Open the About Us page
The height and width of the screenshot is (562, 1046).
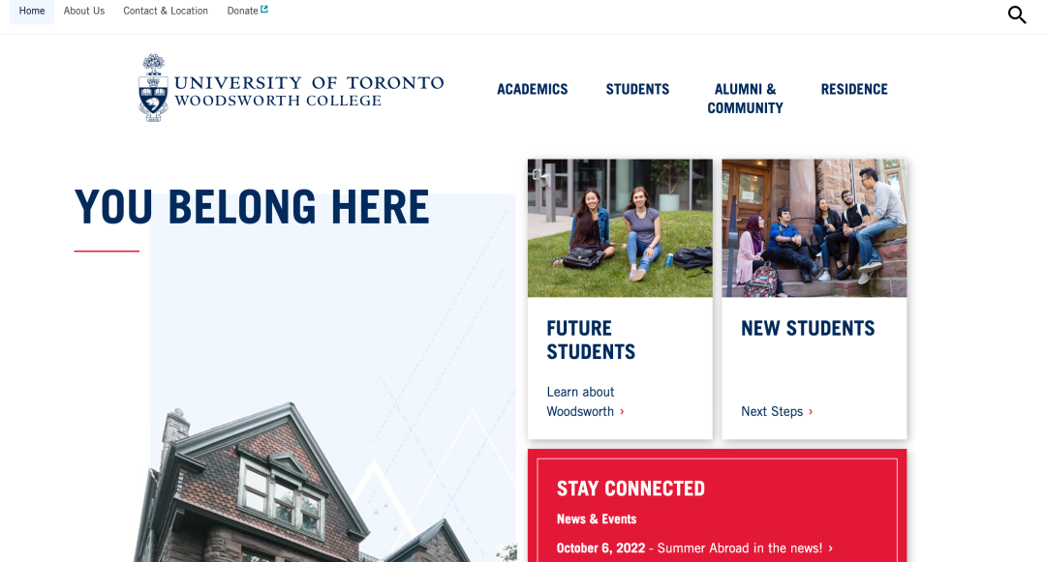click(x=84, y=11)
